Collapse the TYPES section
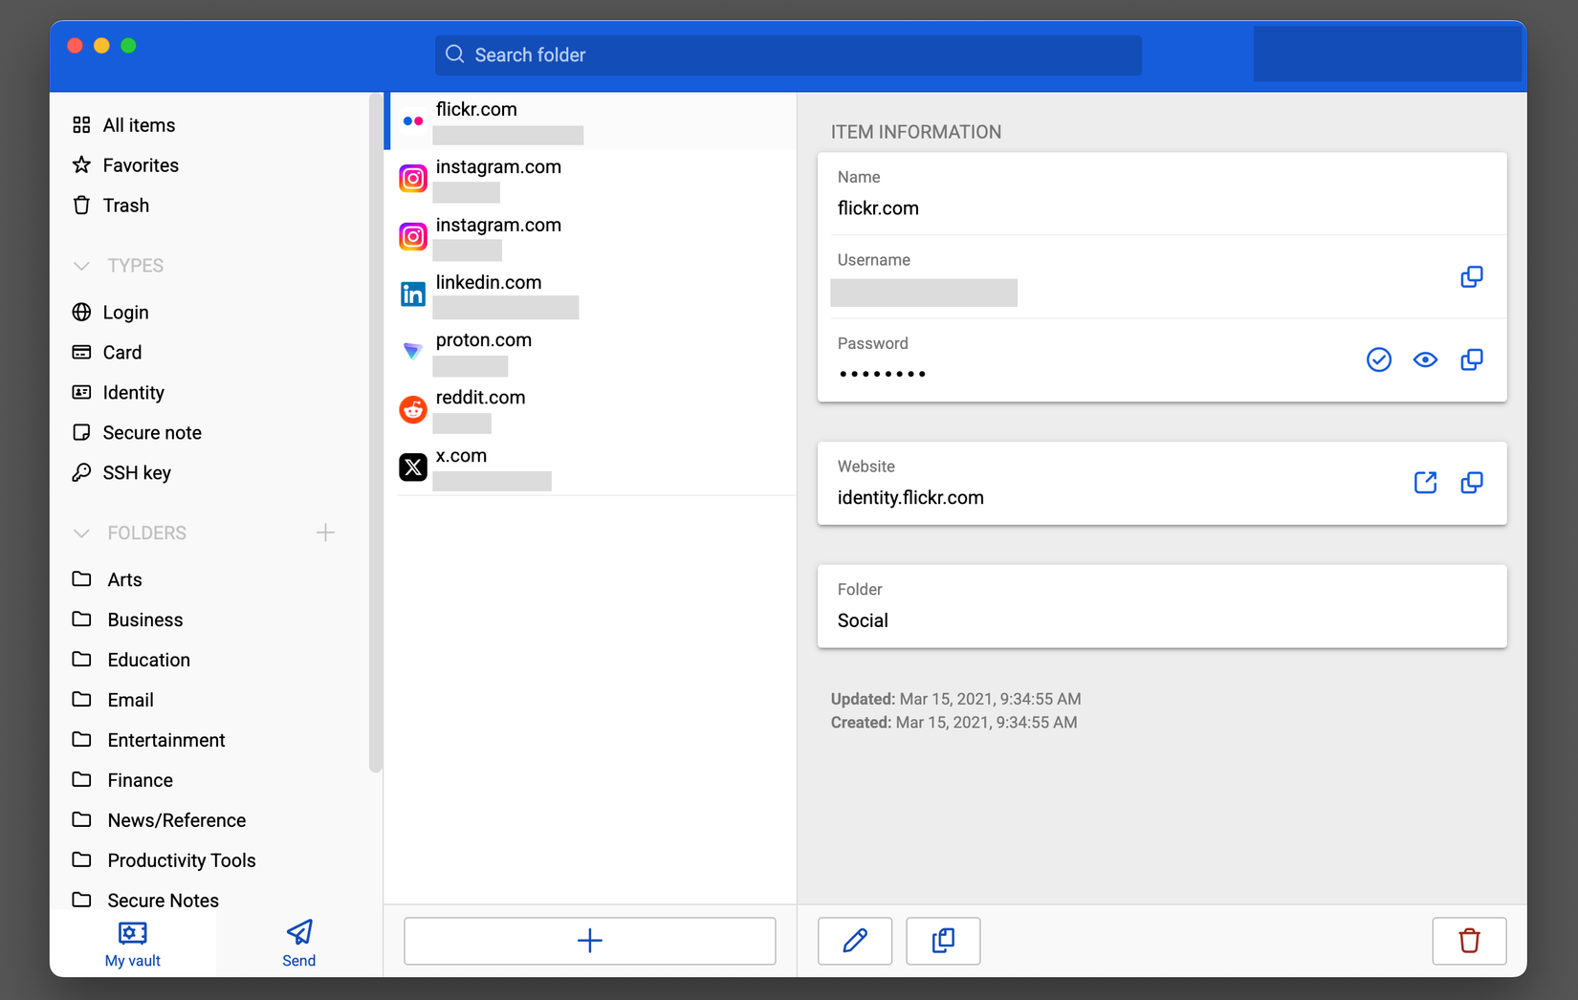The width and height of the screenshot is (1578, 1000). [x=81, y=265]
